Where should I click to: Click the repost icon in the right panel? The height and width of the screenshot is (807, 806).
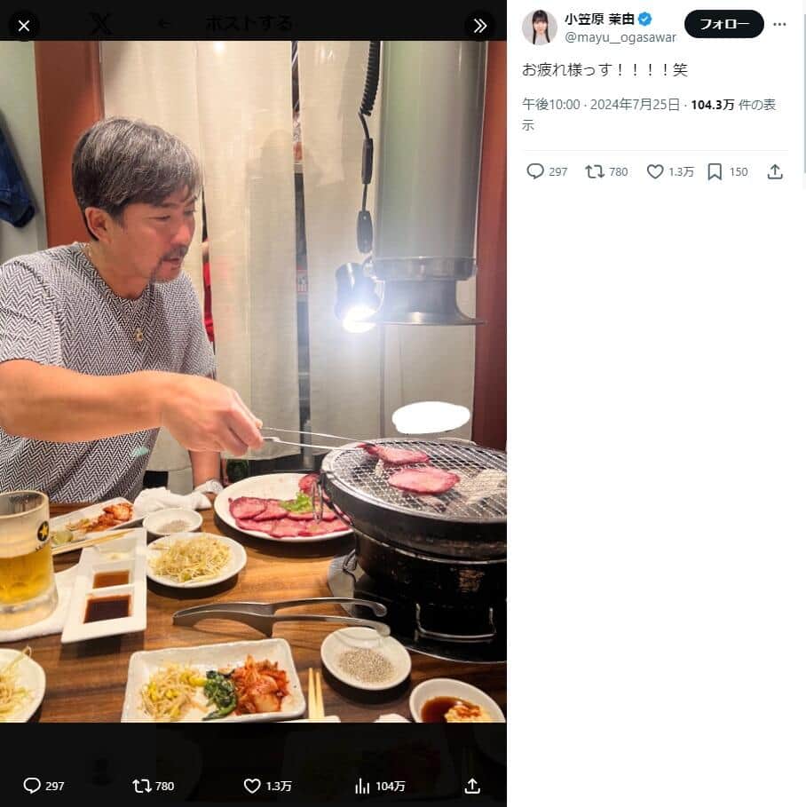(595, 171)
